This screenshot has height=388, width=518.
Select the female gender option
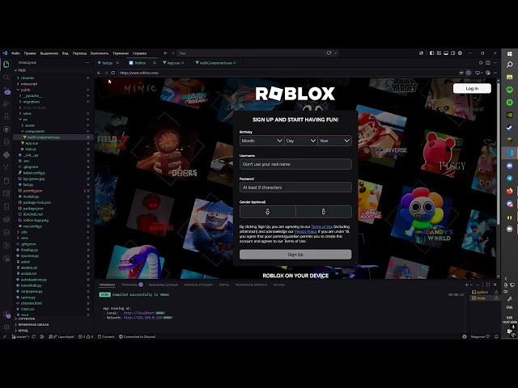click(268, 212)
